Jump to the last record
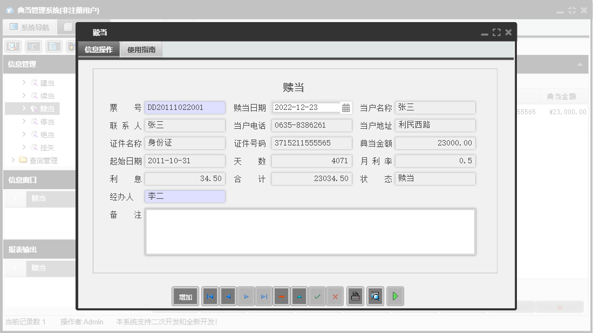593x333 pixels. [x=263, y=296]
